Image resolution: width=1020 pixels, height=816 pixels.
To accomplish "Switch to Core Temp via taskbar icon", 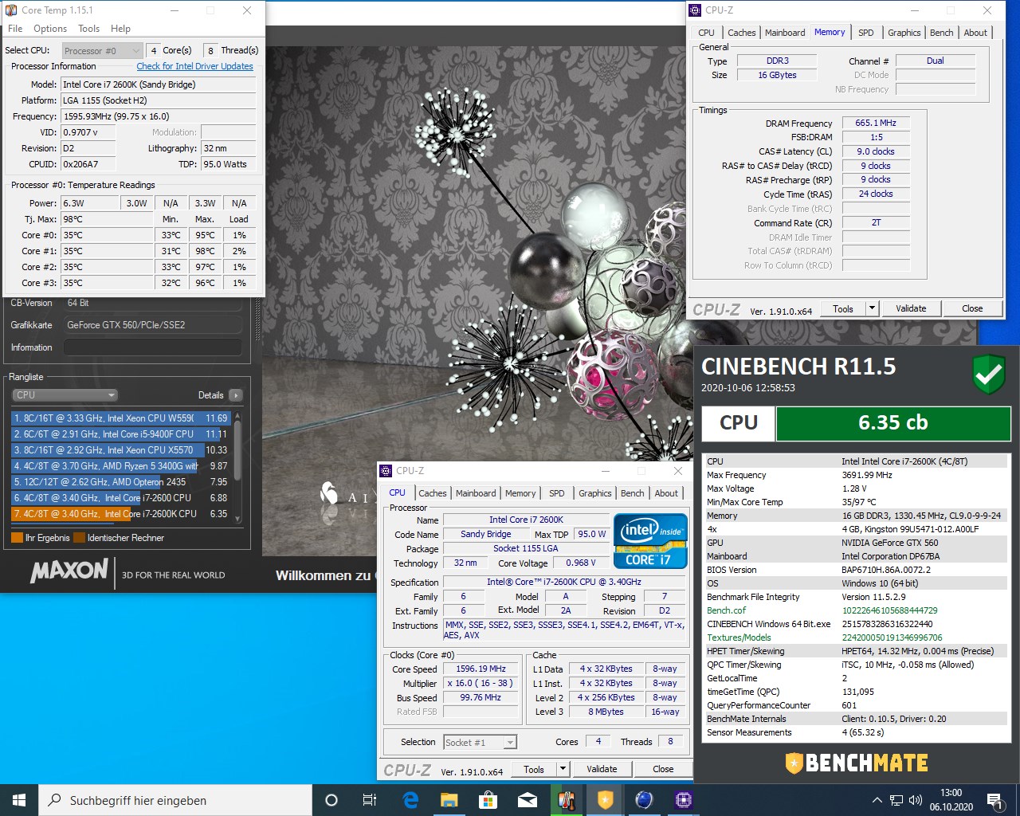I will pos(566,800).
